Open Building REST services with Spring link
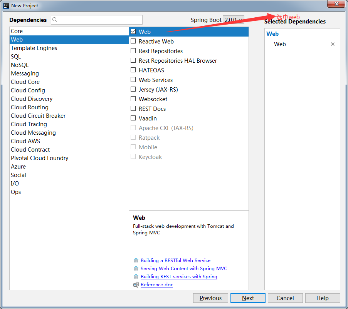This screenshot has width=348, height=309. [179, 277]
